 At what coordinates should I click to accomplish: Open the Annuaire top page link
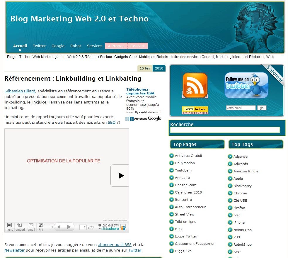coord(182,178)
